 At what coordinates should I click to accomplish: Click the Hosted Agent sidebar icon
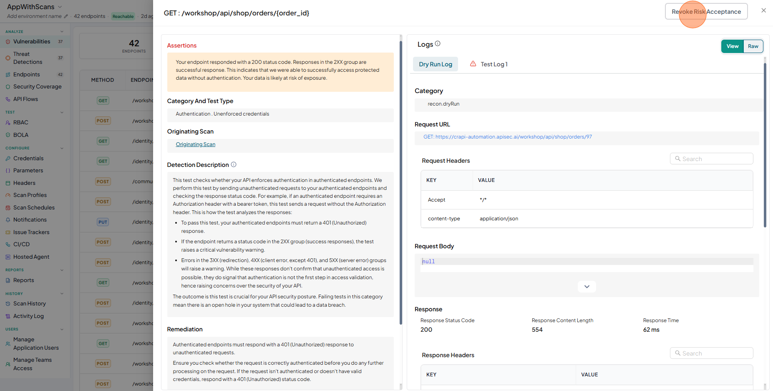pos(8,257)
